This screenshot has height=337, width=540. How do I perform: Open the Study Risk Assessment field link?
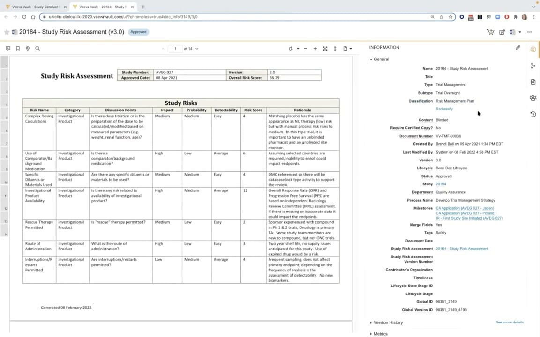462,249
